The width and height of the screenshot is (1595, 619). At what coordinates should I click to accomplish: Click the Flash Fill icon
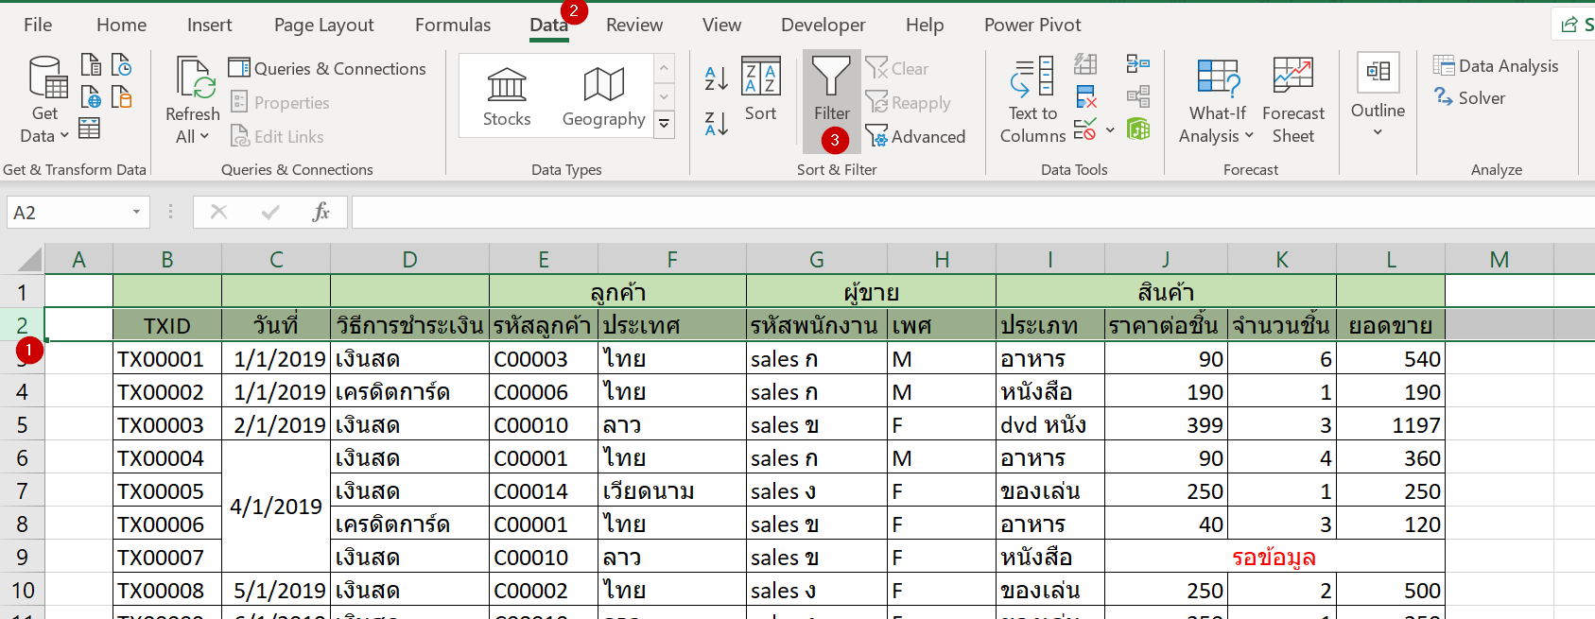click(x=1085, y=64)
